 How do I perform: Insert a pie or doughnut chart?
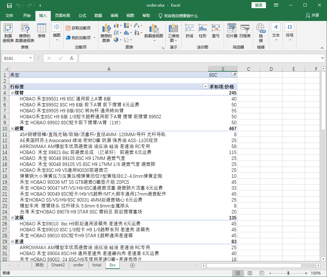[118, 40]
